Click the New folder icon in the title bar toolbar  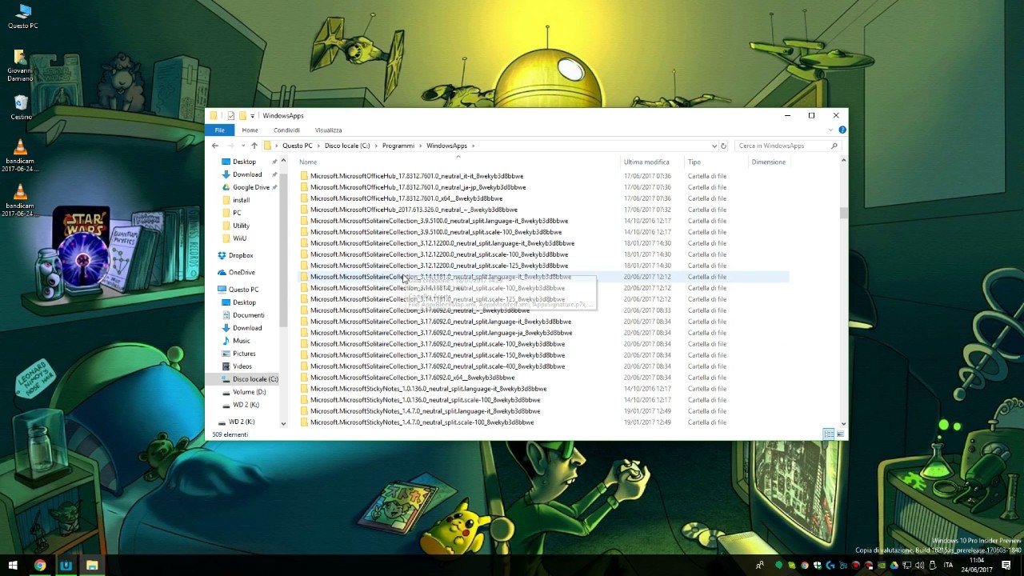[242, 115]
